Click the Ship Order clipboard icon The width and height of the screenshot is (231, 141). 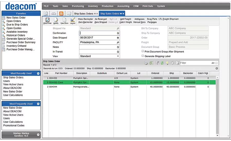click(47, 20)
